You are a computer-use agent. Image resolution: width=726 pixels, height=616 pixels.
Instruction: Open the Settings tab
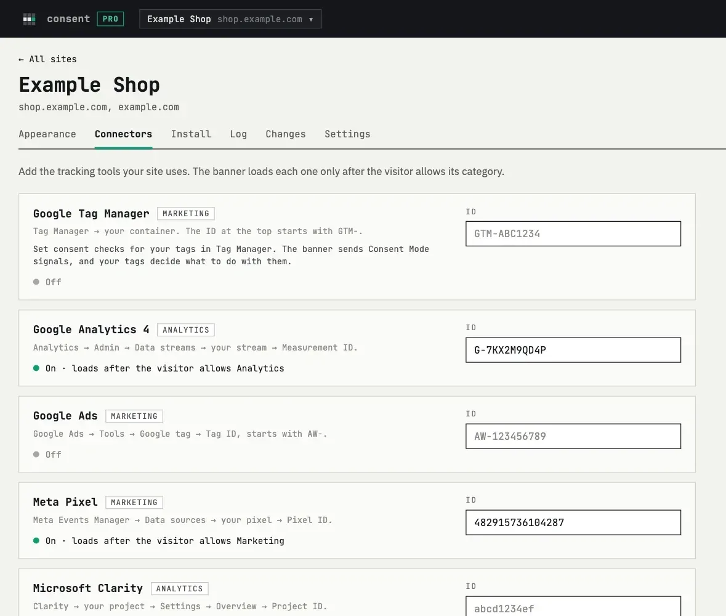(347, 134)
